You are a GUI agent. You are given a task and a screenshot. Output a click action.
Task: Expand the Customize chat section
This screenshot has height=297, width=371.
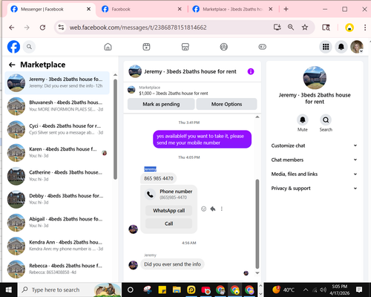click(x=314, y=146)
